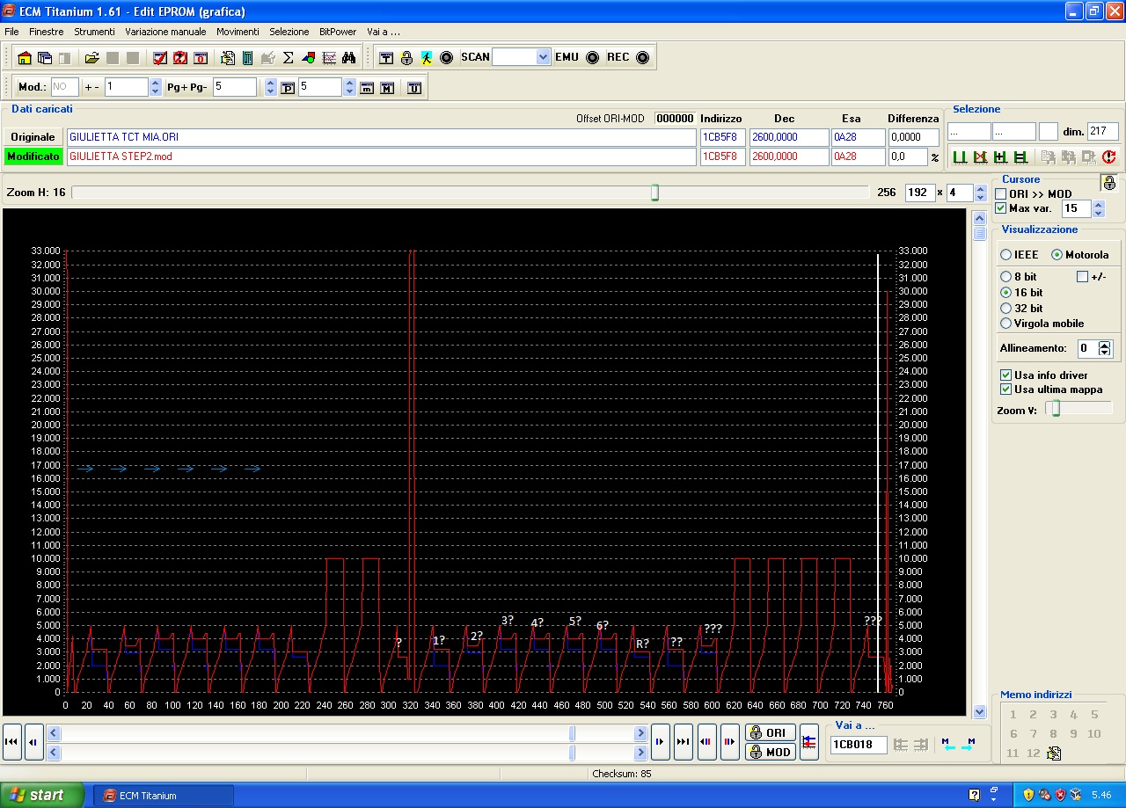Image resolution: width=1126 pixels, height=808 pixels.
Task: Click the green Modificato button
Action: (x=33, y=157)
